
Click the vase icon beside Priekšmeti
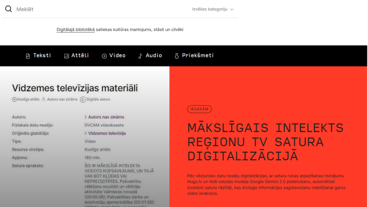pos(177,56)
